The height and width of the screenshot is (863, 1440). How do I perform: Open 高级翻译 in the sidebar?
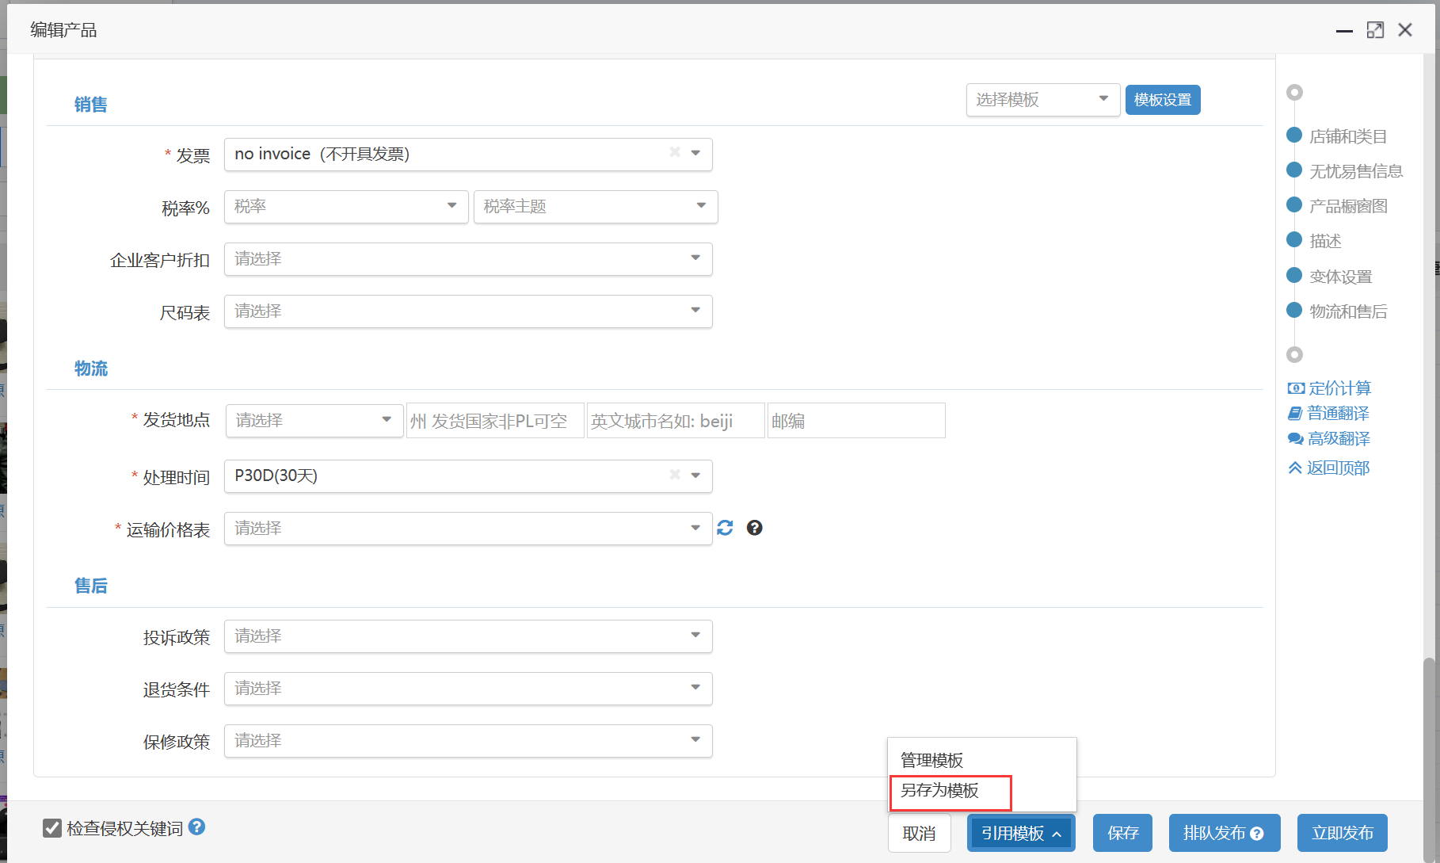coord(1338,439)
